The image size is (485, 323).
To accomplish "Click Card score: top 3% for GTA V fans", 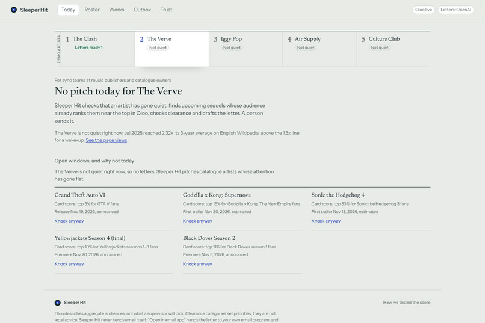I will [x=87, y=204].
